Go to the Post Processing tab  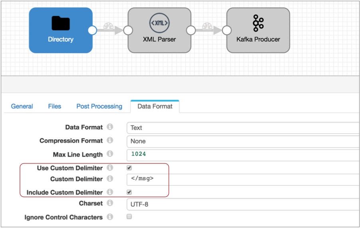point(99,106)
